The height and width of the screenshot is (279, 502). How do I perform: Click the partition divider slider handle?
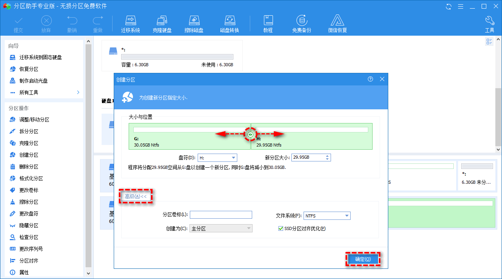[x=251, y=134]
